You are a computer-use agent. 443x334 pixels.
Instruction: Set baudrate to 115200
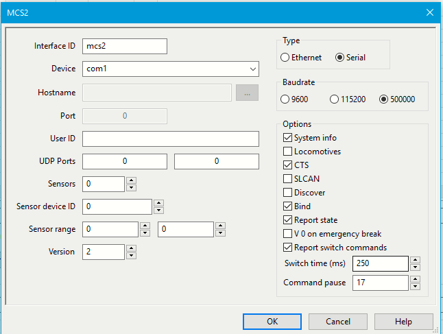335,99
